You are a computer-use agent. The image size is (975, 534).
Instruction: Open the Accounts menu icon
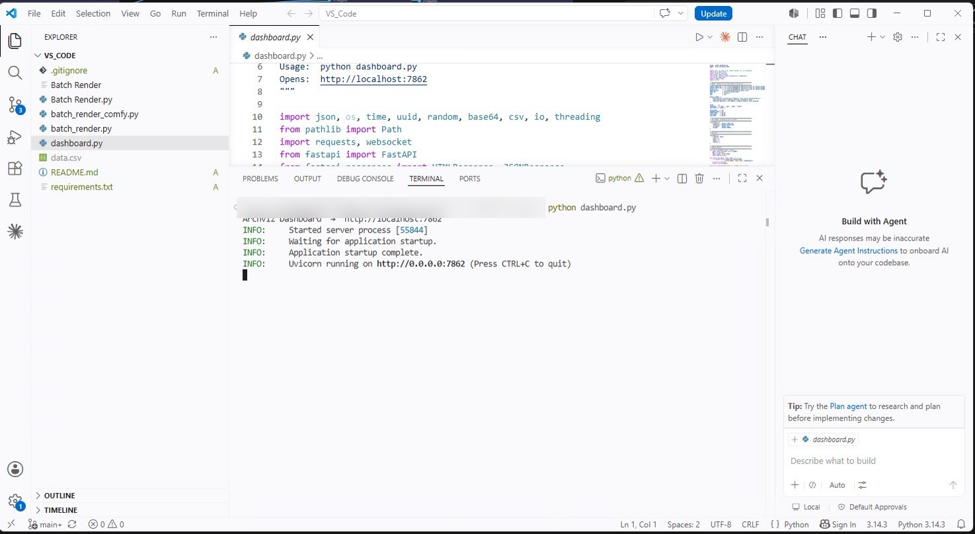point(15,469)
